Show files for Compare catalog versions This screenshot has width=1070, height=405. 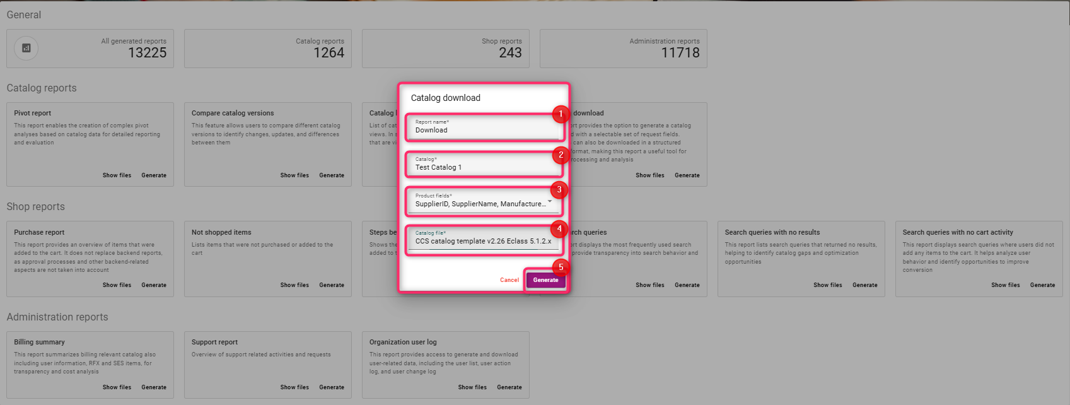[294, 175]
